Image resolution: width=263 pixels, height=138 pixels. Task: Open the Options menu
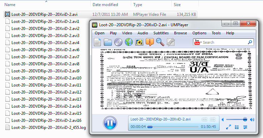[x=199, y=33]
